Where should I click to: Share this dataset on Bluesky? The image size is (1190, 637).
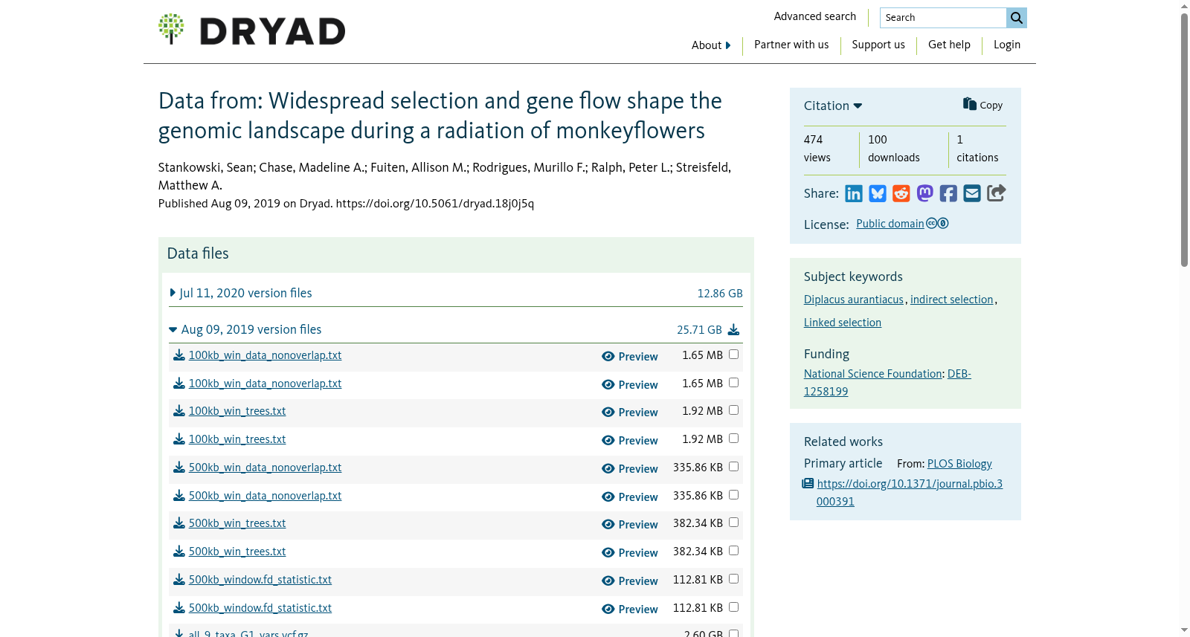click(878, 194)
